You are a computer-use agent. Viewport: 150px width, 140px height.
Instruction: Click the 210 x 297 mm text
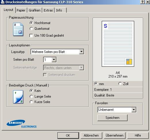tap(118, 76)
